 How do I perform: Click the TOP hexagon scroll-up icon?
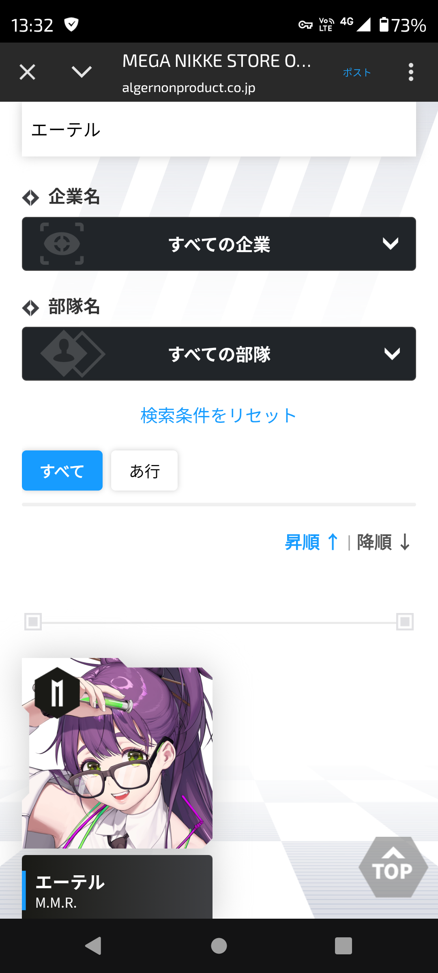click(x=393, y=867)
